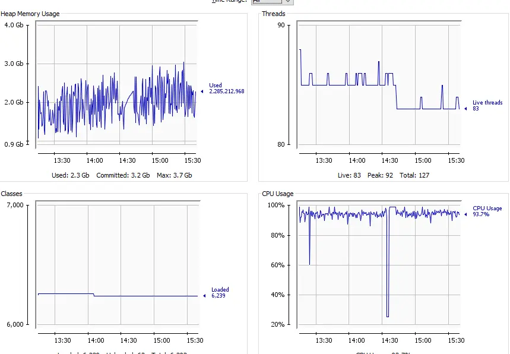Screen dimensions: 510x354
Task: Click the arrow marker beside CPU Usage 93.7%
Action: click(465, 214)
